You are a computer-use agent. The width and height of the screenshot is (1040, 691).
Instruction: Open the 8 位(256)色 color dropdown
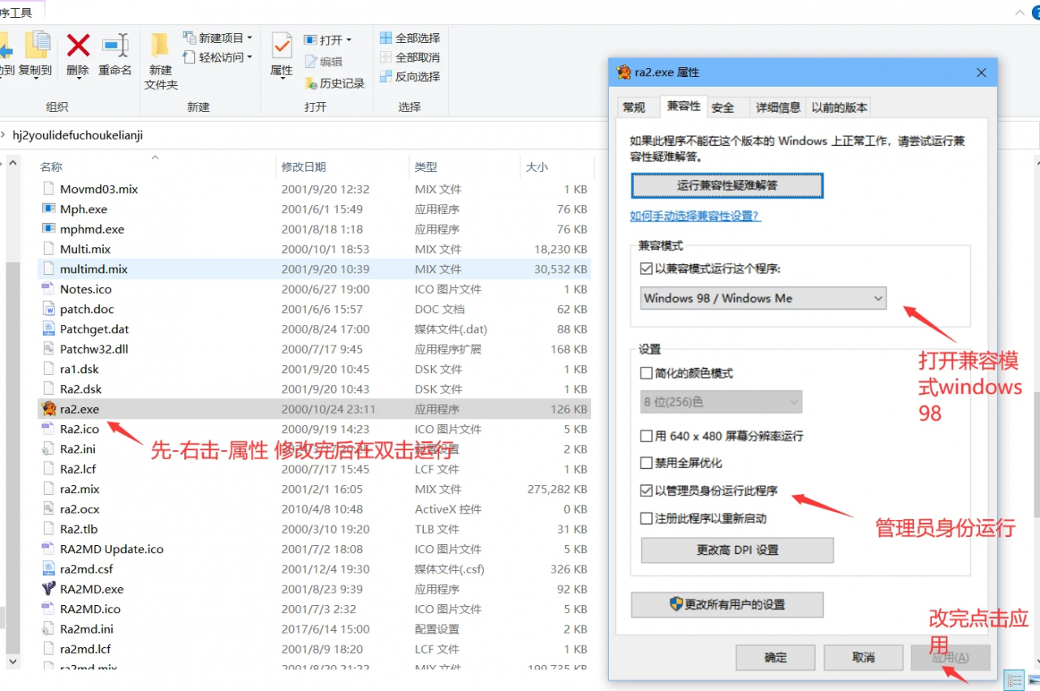721,402
